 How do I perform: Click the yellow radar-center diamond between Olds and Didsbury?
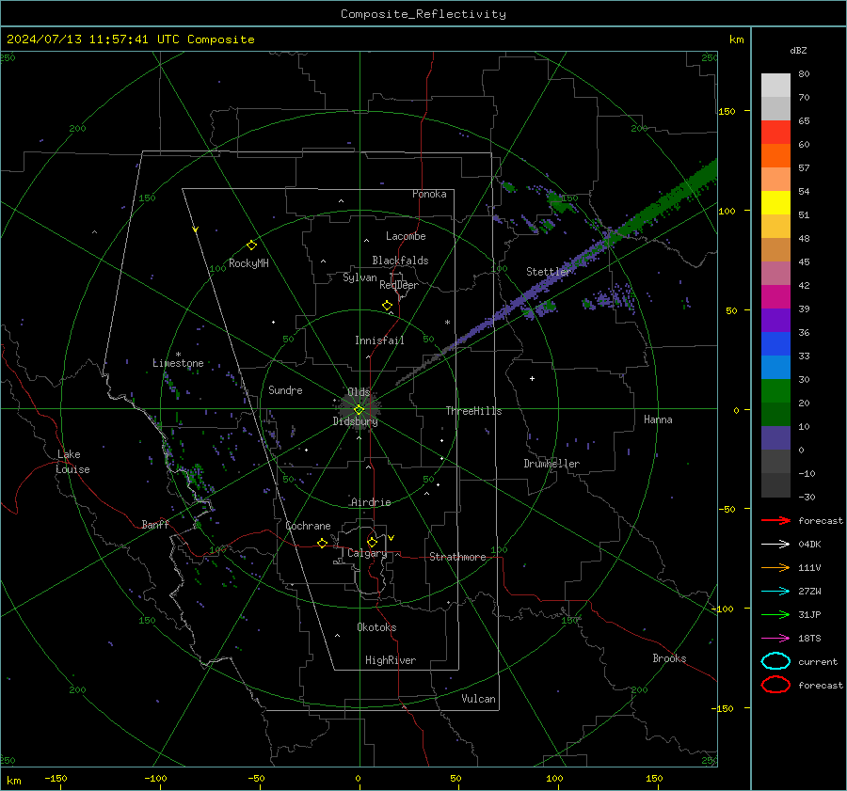point(359,409)
